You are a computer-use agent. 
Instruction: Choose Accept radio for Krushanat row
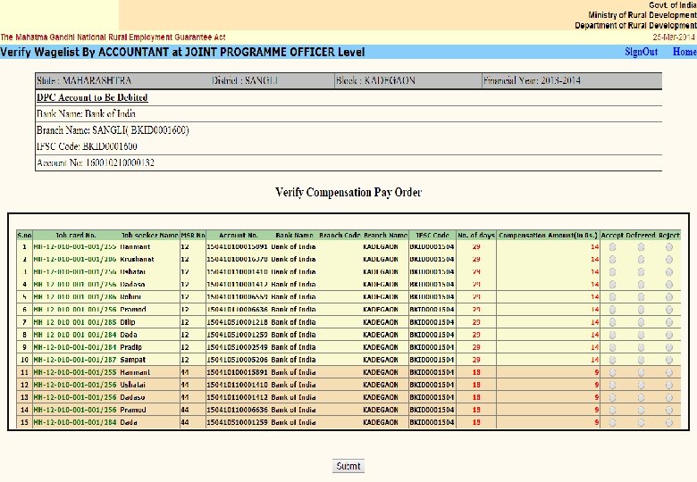pos(612,259)
